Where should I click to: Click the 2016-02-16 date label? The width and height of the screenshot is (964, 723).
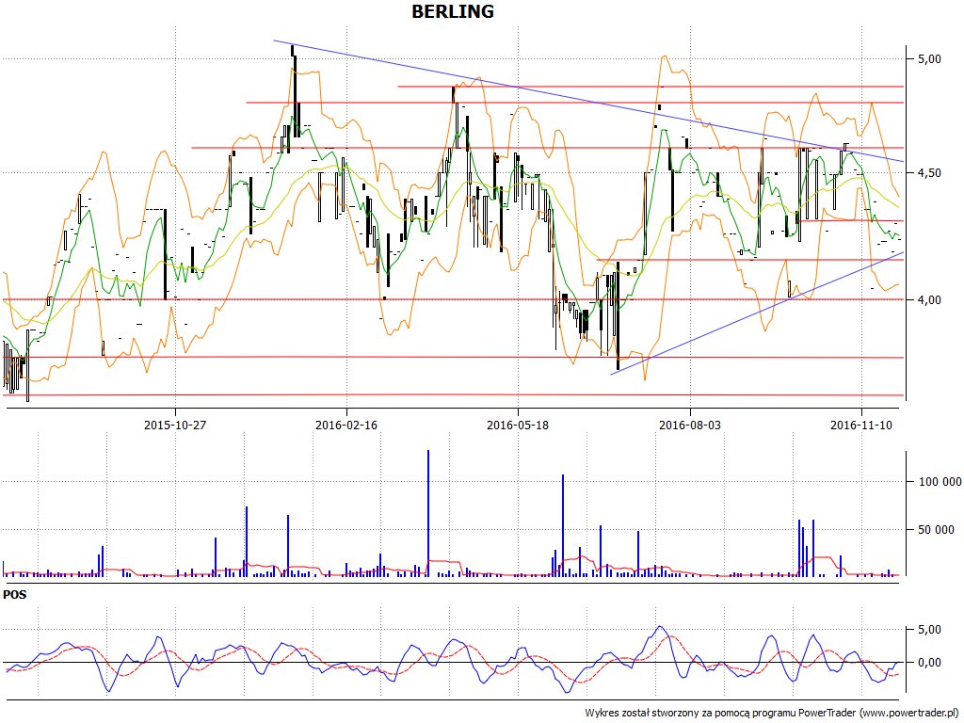(x=346, y=425)
